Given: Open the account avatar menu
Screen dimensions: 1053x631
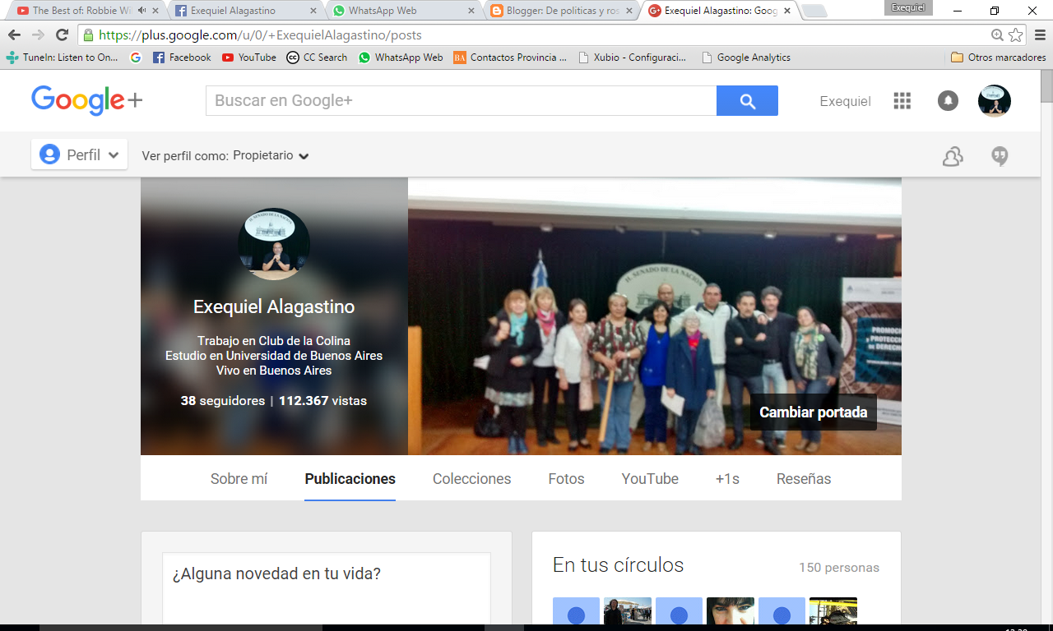Looking at the screenshot, I should point(994,101).
